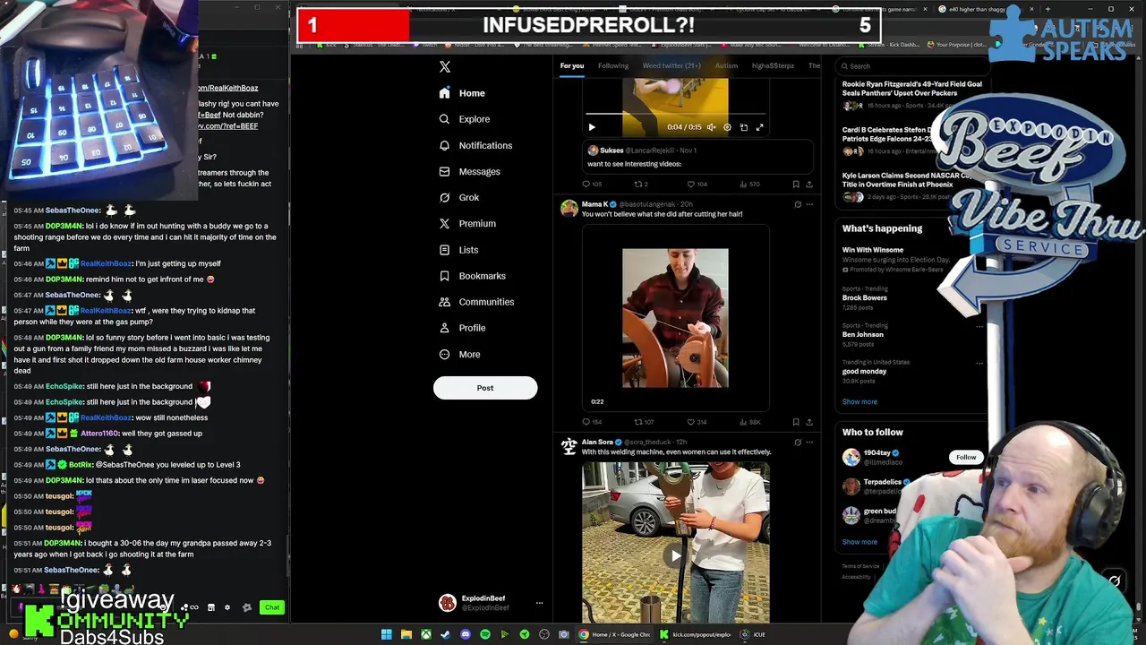
Task: Mute the 0:15 video's audio
Action: pos(711,127)
